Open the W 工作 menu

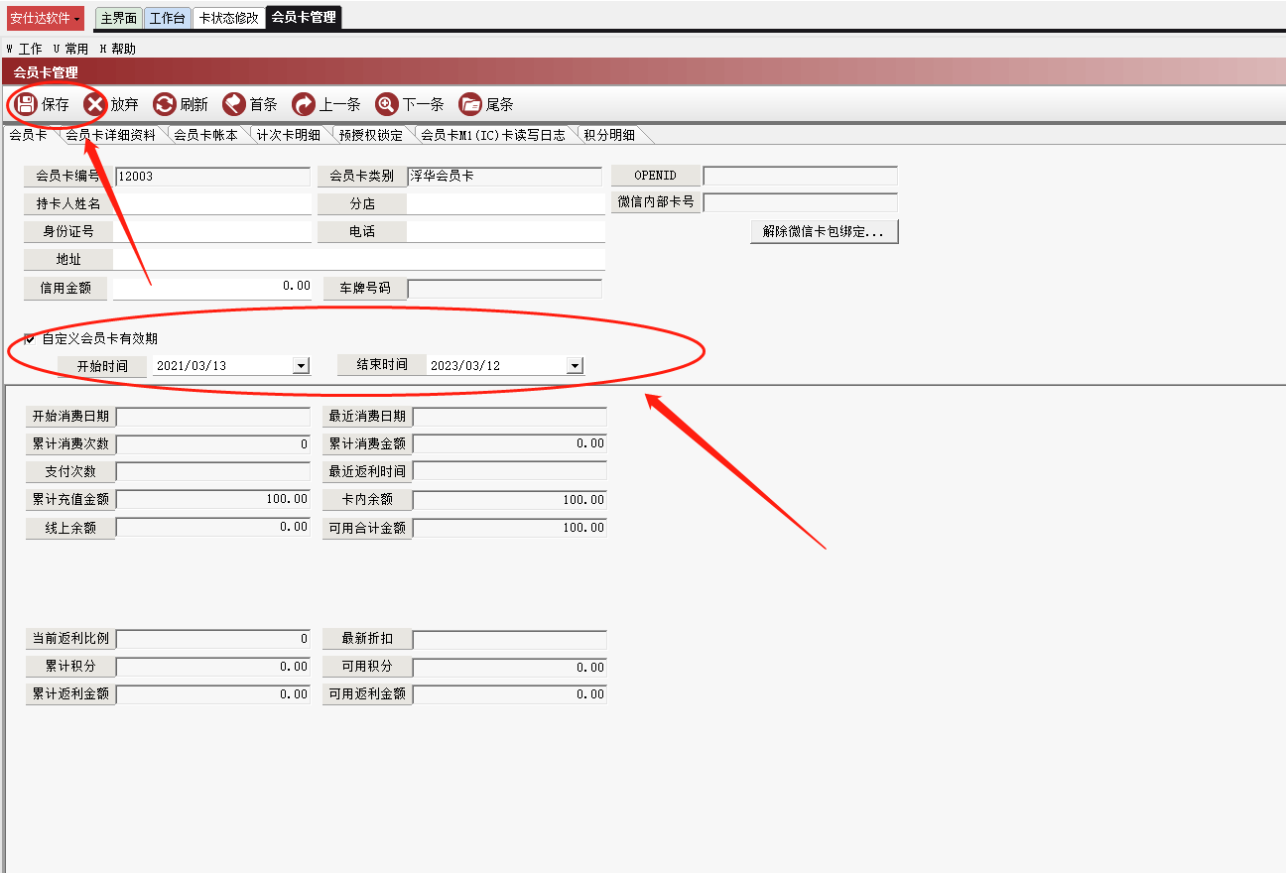(25, 49)
